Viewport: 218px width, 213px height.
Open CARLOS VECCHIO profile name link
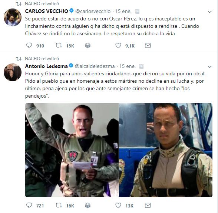coord(47,11)
